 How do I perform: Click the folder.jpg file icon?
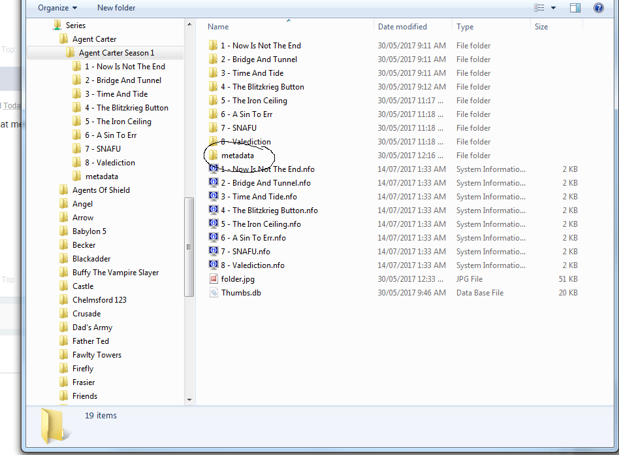213,278
